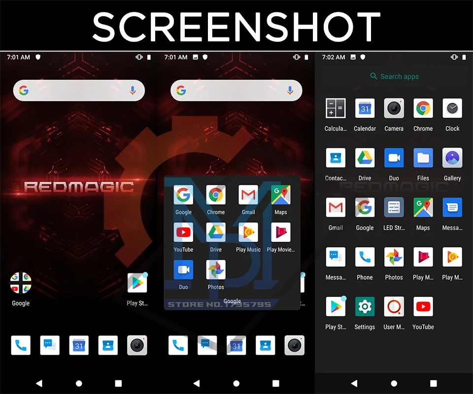The width and height of the screenshot is (473, 394).
Task: Open Gmail inside the Google folder
Action: (x=248, y=195)
